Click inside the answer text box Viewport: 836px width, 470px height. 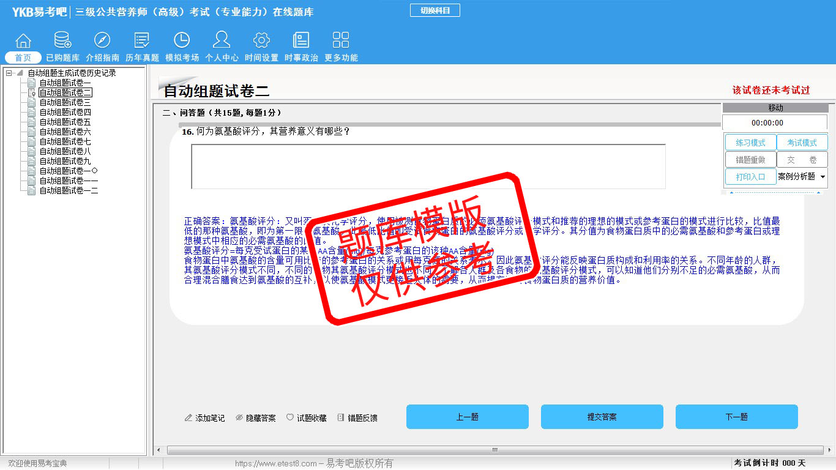428,166
